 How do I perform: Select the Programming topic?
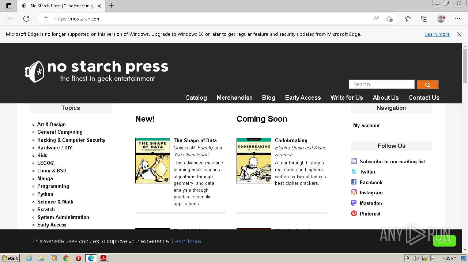point(53,186)
